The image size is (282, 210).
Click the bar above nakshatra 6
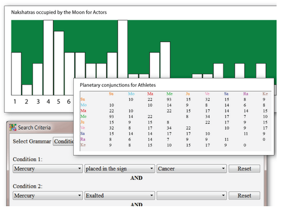click(x=69, y=74)
